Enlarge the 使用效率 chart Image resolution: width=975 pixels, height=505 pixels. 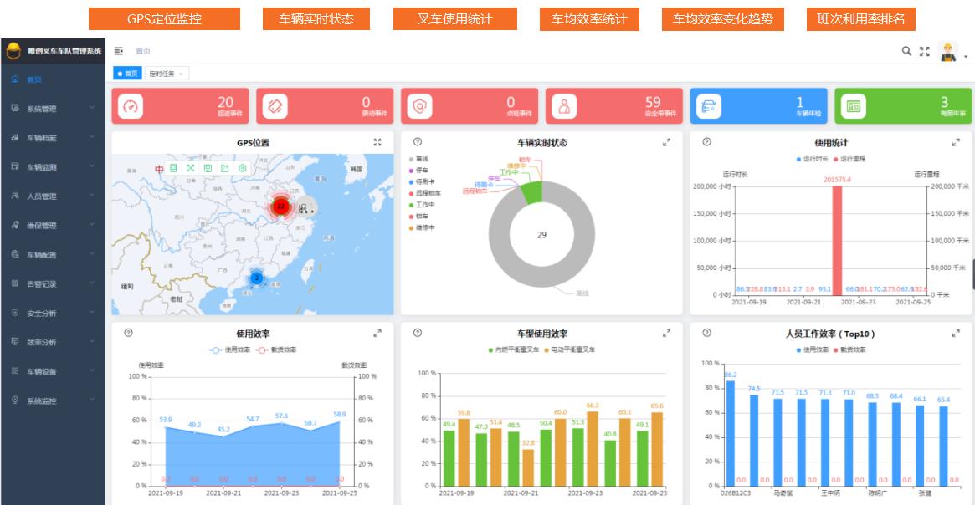click(x=377, y=334)
